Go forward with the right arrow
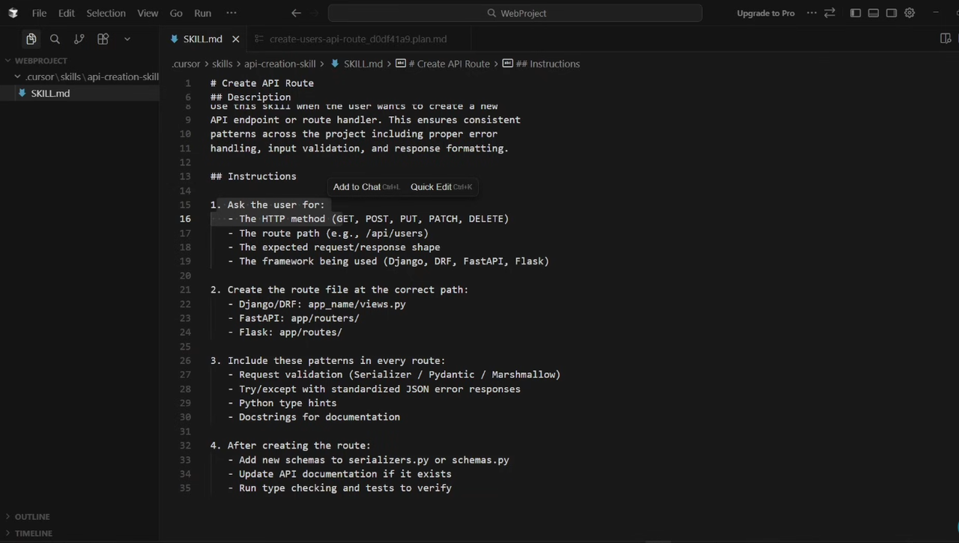 (x=315, y=13)
